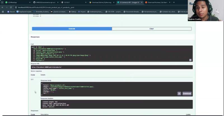This screenshot has width=224, height=116.
Task: Close the GitHub ecommerce-api tab
Action: tap(58, 3)
